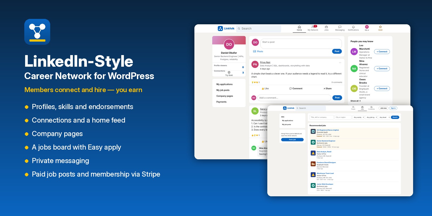Connect with Leo Marchetti
The image size is (432, 216).
382,52
